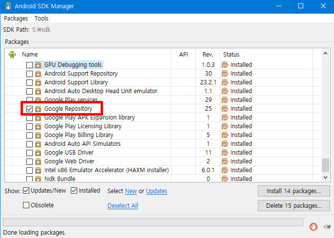Check the Android Auto Desktop Head Unit emulator checkbox

29,92
